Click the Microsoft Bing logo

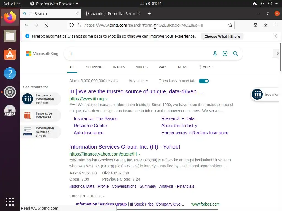click(x=42, y=54)
